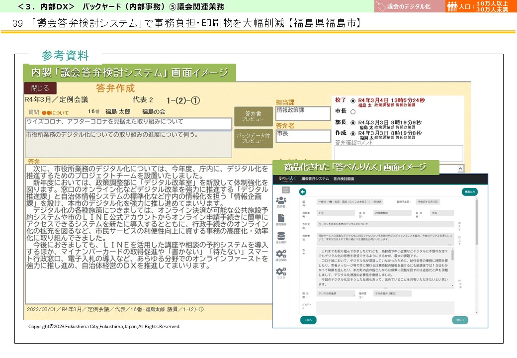Open the 過去議会 database icon in the sidebar

(x=281, y=236)
